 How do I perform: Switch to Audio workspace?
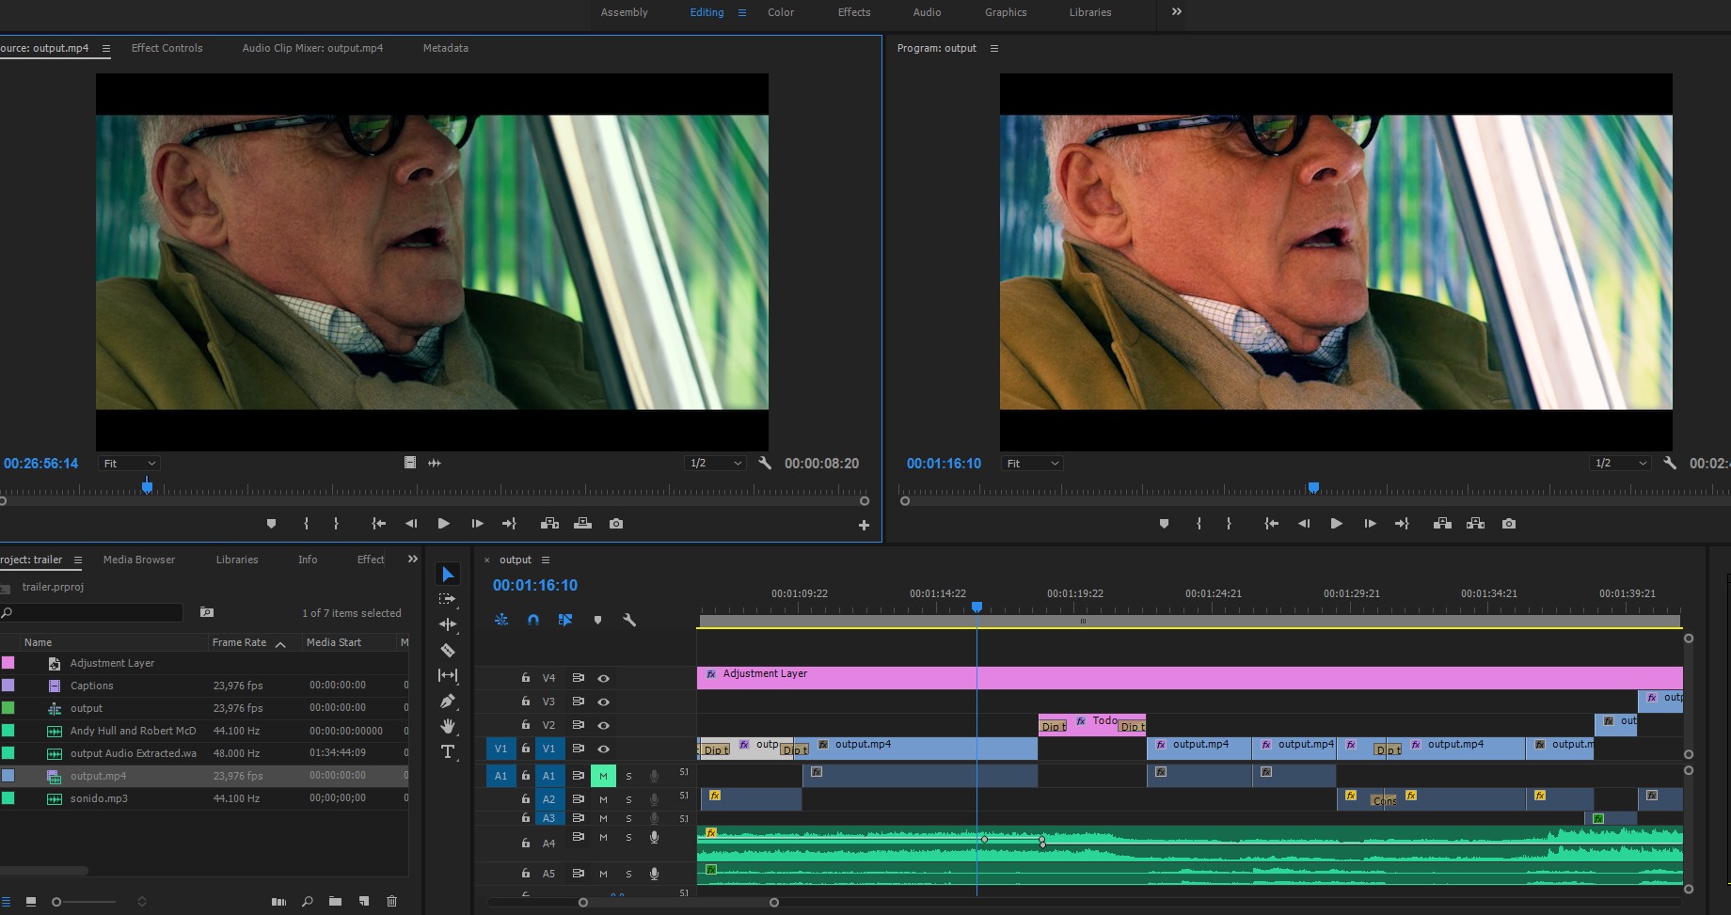pyautogui.click(x=927, y=12)
